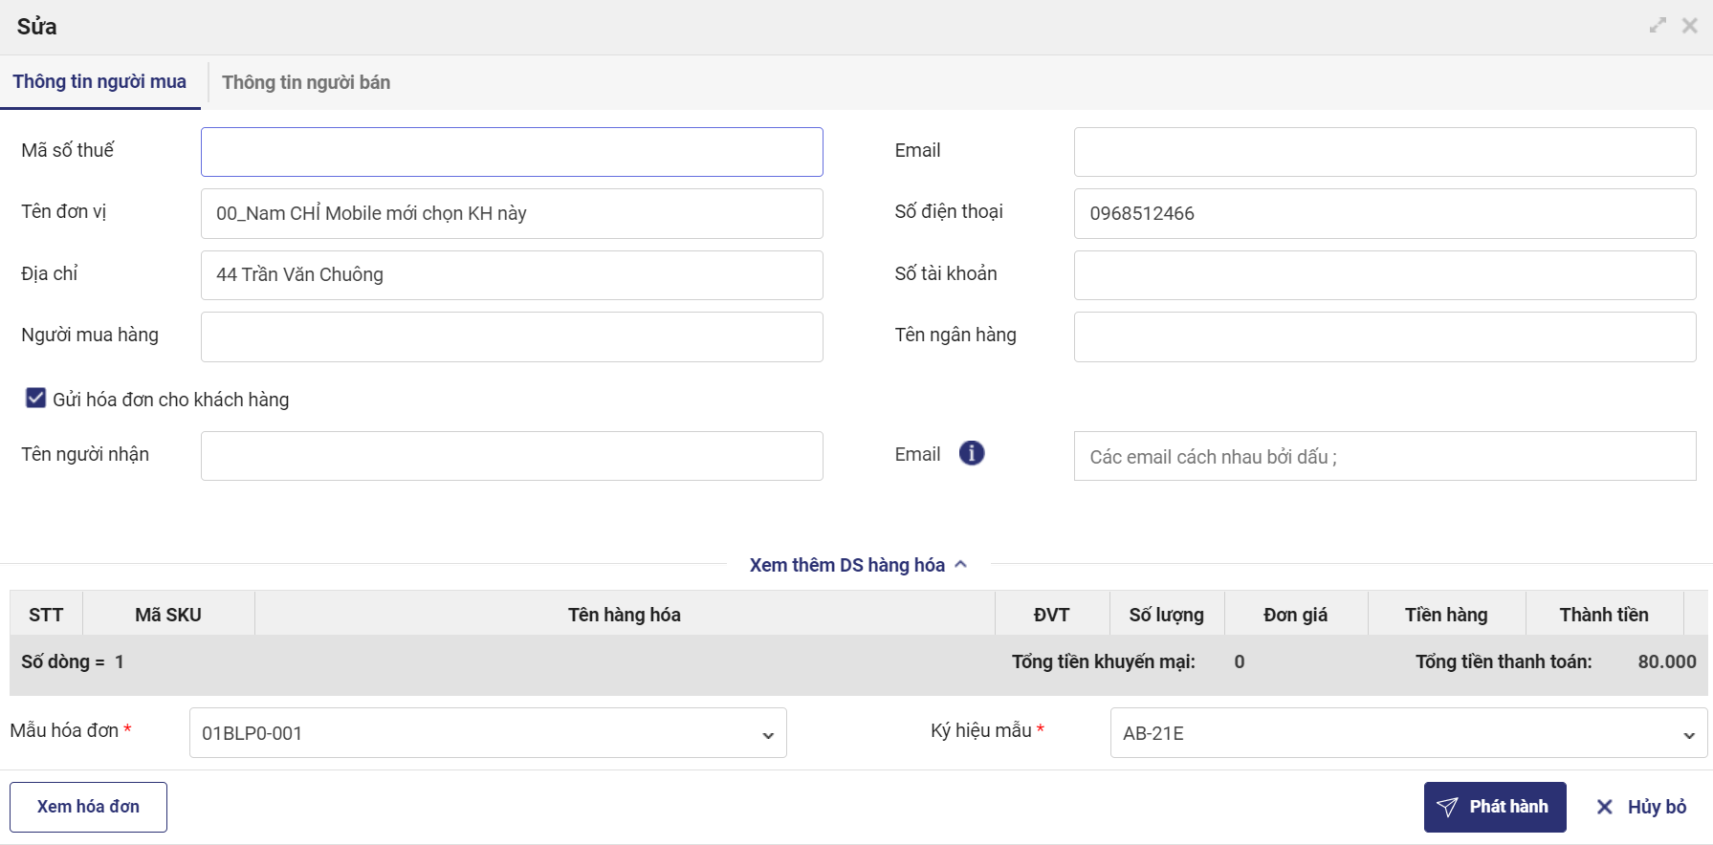Click the Tên người nhận field
1713x845 pixels.
click(512, 456)
